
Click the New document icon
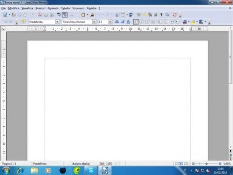(x=5, y=15)
